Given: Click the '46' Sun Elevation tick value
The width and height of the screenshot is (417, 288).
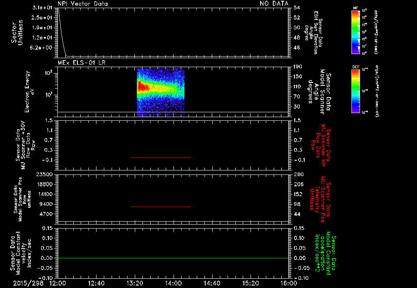Looking at the screenshot, I should (x=297, y=48).
